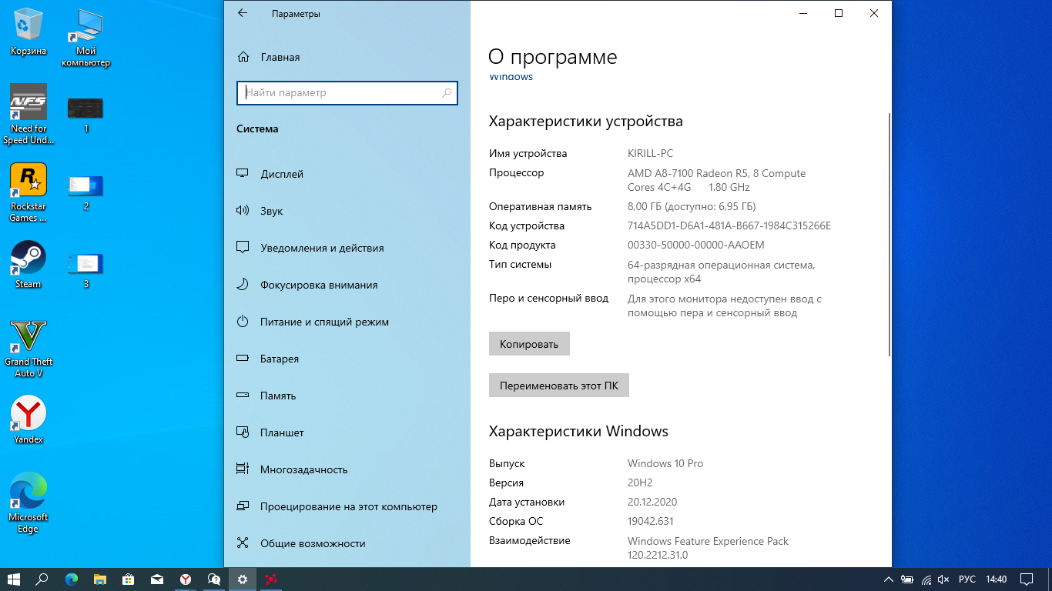Open taskbar search magnifier
The height and width of the screenshot is (591, 1052).
tap(42, 579)
